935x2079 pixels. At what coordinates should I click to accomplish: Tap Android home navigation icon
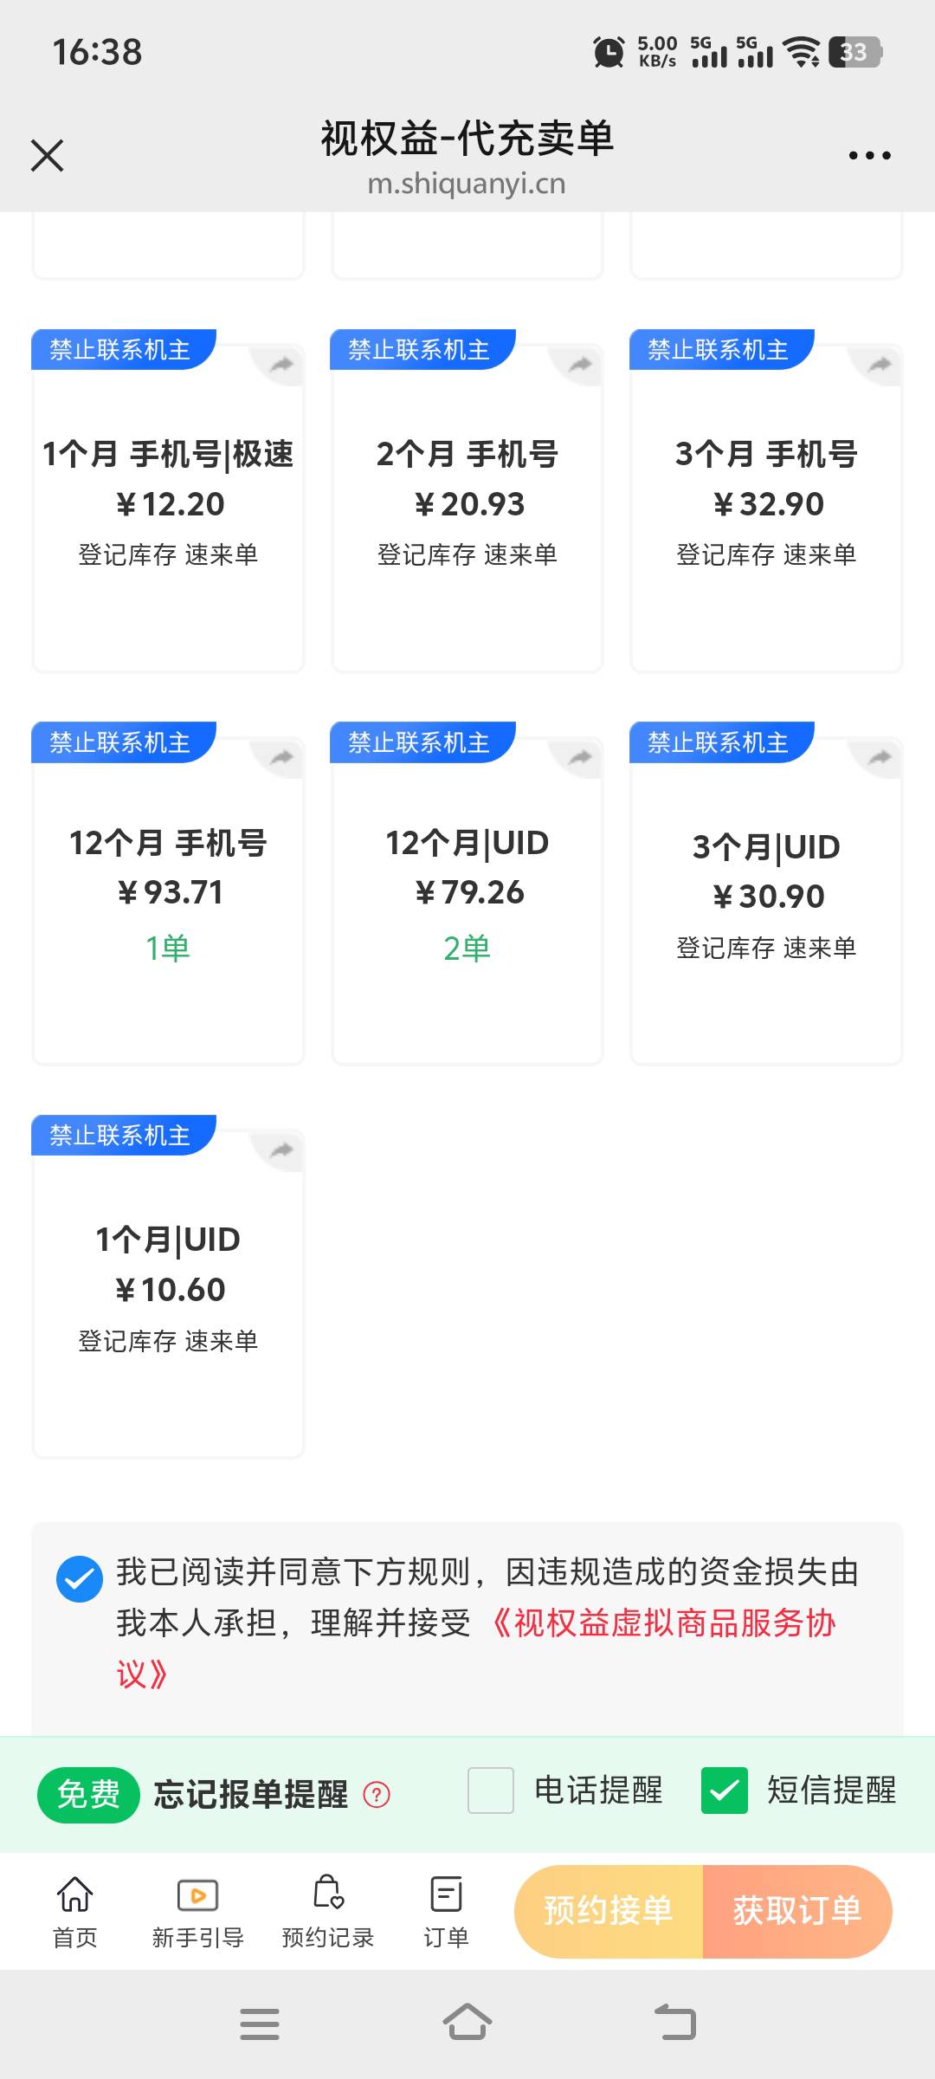click(x=467, y=2023)
